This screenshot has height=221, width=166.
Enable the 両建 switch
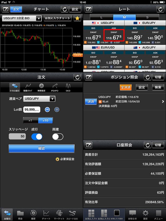pyautogui.click(x=58, y=137)
